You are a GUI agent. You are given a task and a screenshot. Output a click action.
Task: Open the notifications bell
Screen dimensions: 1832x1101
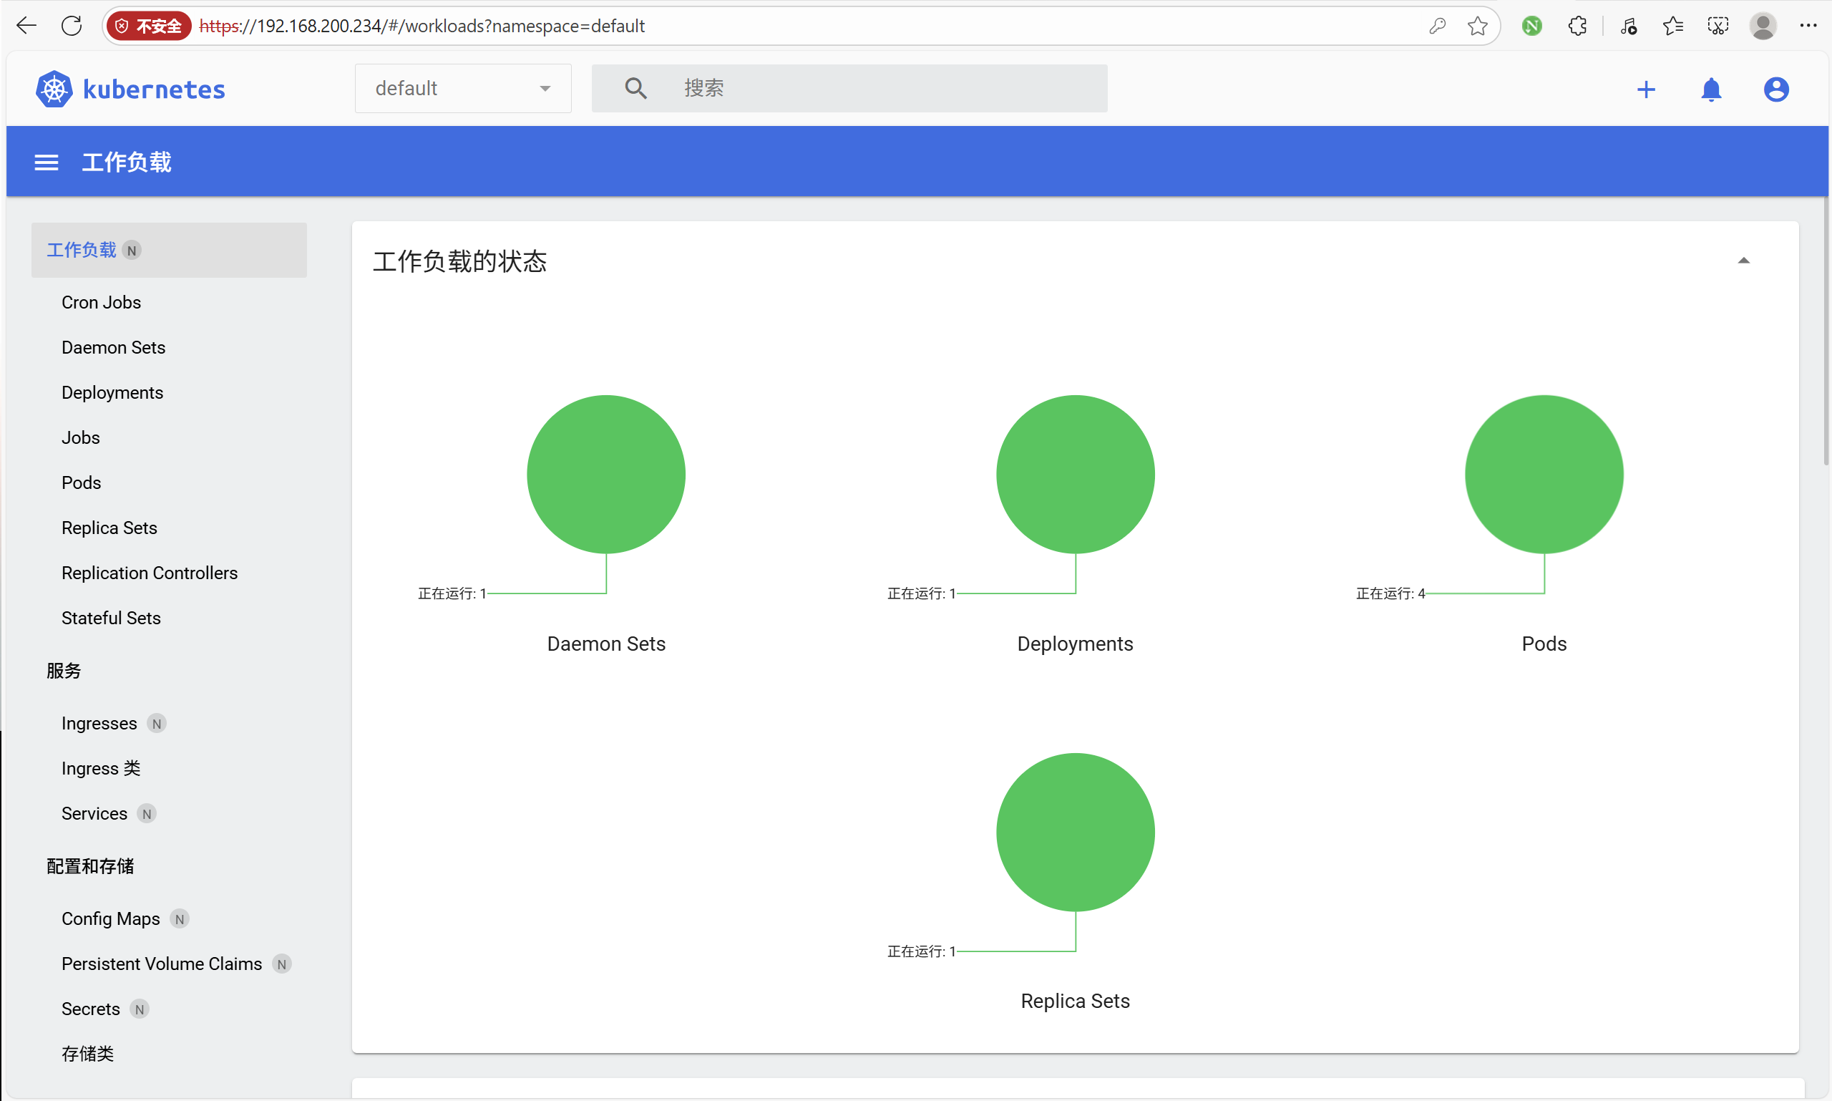pyautogui.click(x=1710, y=89)
